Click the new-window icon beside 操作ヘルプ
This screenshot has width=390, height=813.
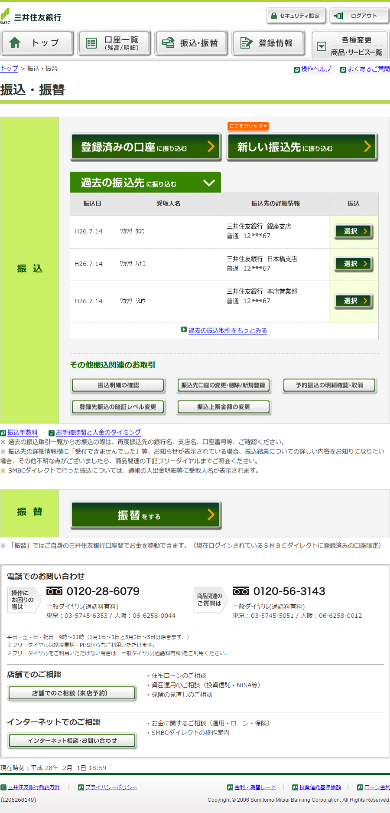coord(297,69)
